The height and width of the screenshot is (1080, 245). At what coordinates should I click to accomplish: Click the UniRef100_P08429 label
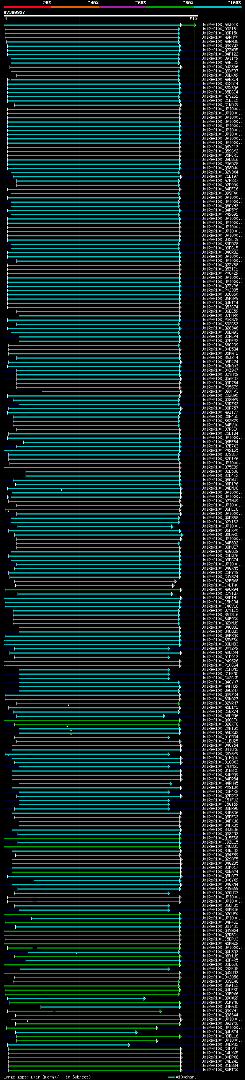220,274
